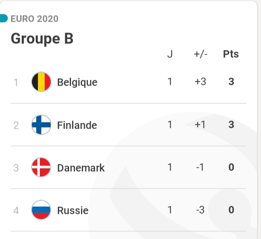The width and height of the screenshot is (261, 239).
Task: Click the J column header
Action: click(x=169, y=55)
